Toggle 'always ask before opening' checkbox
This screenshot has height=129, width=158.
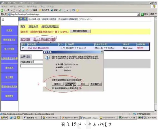53,88
